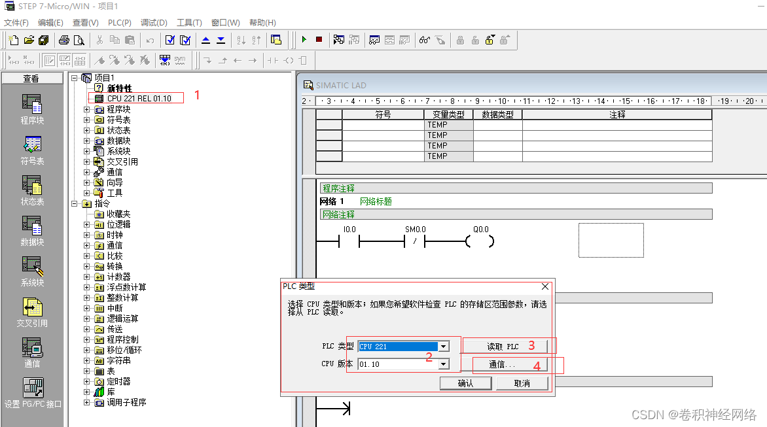This screenshot has width=767, height=427.
Task: Open System Block in the View bar
Action: coord(32,272)
